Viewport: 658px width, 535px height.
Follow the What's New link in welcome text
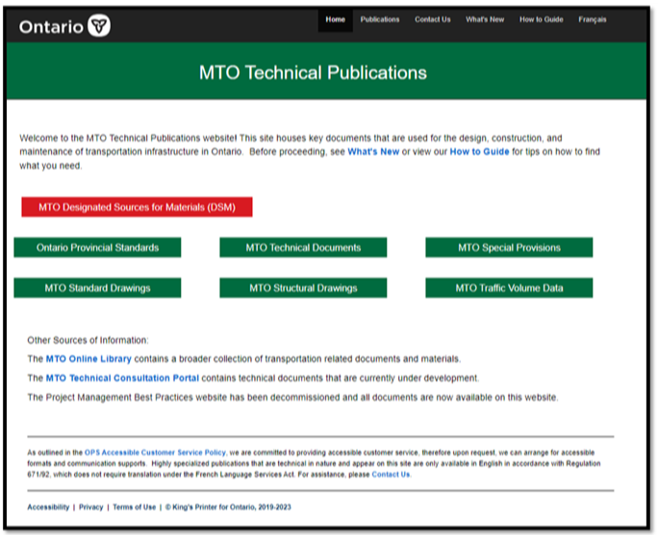coord(373,152)
